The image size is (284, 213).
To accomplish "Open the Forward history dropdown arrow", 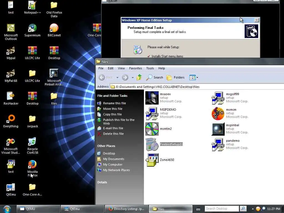I will pos(133,78).
